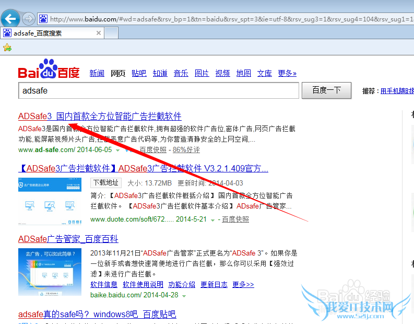Switch to 视频 category
The height and width of the screenshot is (324, 414).
point(222,73)
